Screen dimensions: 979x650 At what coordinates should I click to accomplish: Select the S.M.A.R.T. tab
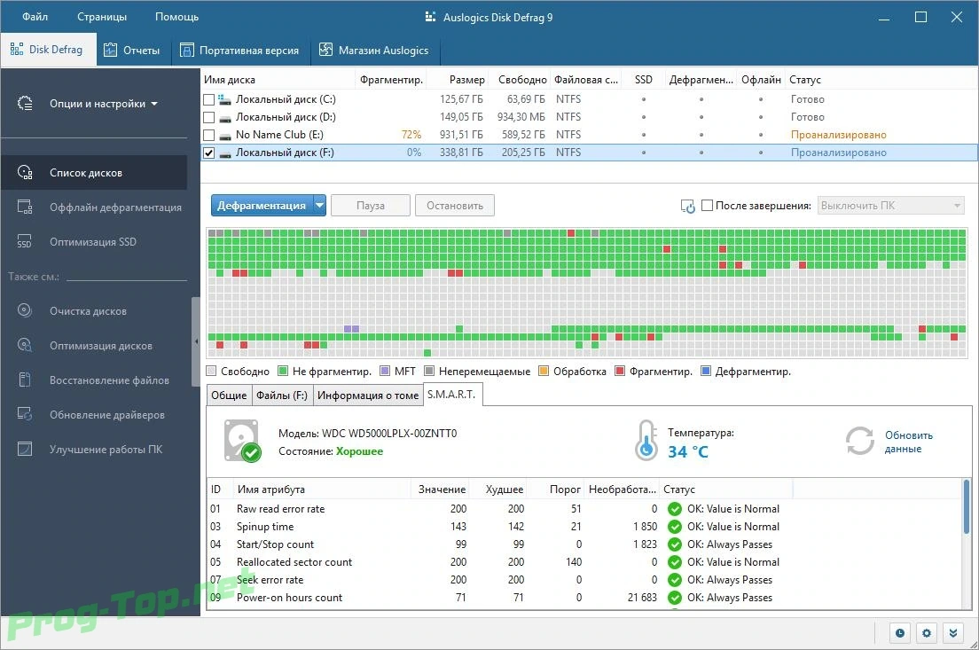(x=452, y=395)
